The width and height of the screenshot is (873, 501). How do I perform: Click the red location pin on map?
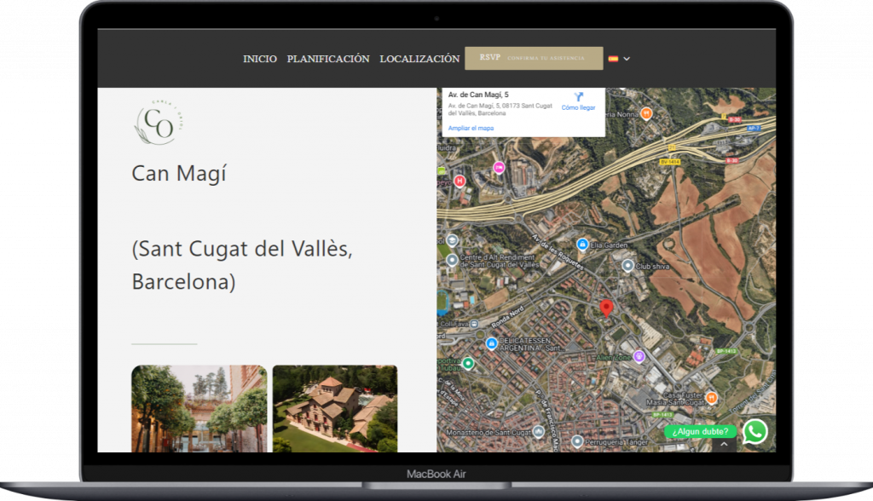(x=606, y=308)
